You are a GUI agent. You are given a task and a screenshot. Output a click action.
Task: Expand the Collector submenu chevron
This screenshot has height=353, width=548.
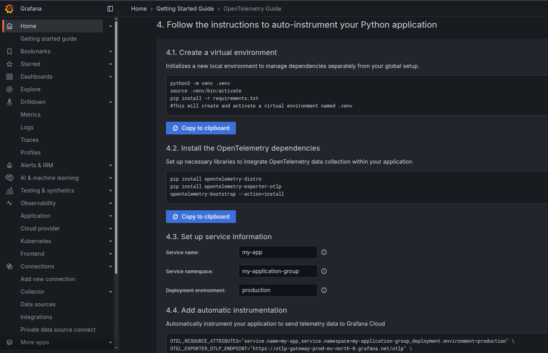coord(111,292)
